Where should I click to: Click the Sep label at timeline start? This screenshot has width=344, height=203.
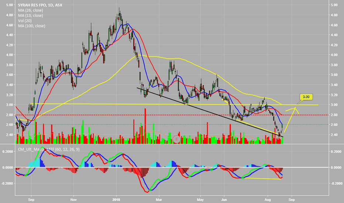(31, 200)
